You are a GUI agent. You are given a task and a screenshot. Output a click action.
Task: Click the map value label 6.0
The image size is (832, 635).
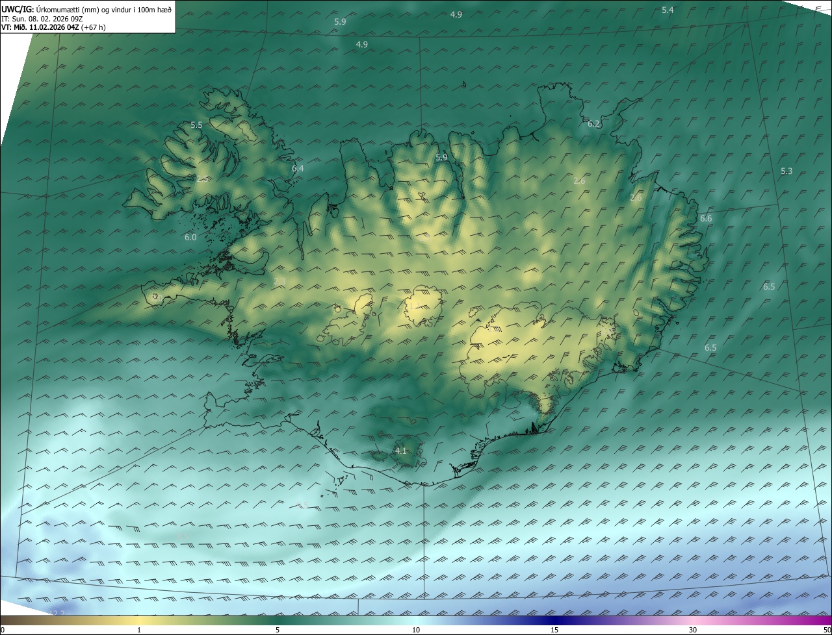click(190, 237)
